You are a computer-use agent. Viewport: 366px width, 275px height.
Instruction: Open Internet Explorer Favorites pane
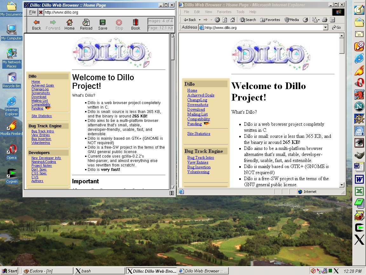pyautogui.click(x=270, y=20)
